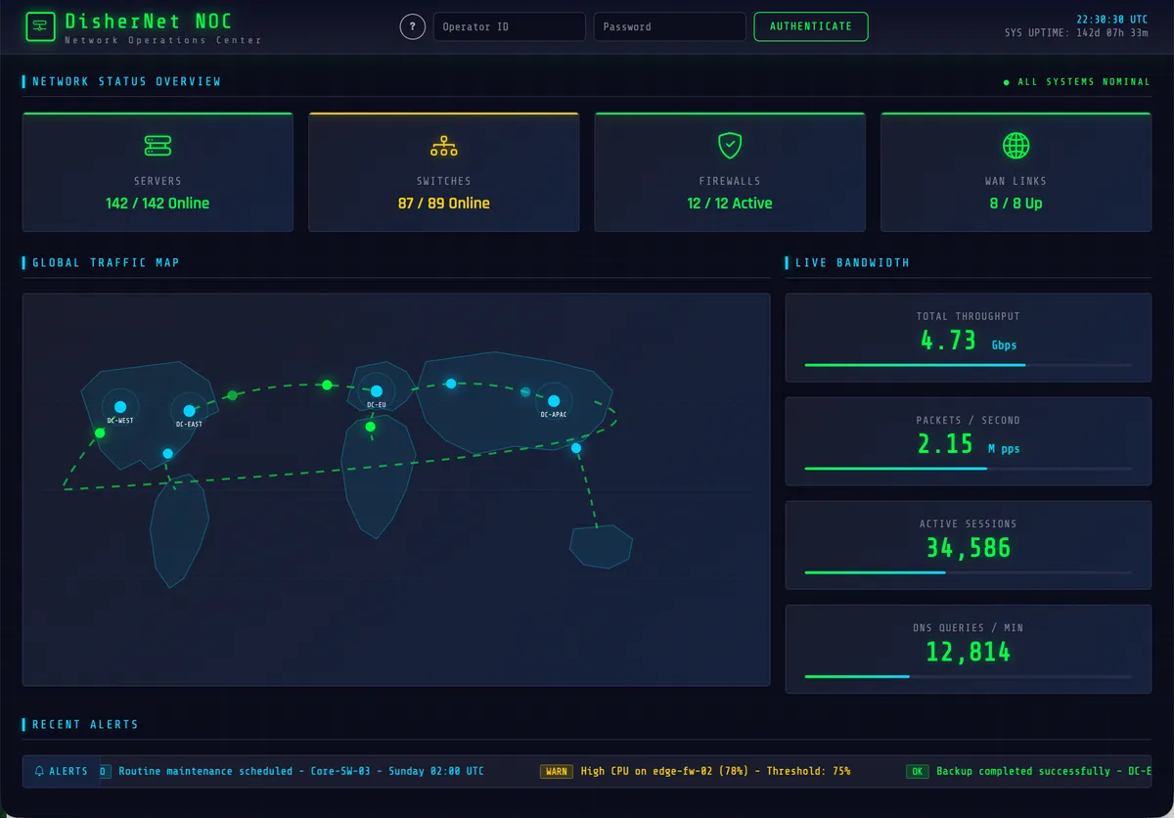This screenshot has width=1174, height=818.
Task: Click the Packets / Second progress bar
Action: point(969,469)
